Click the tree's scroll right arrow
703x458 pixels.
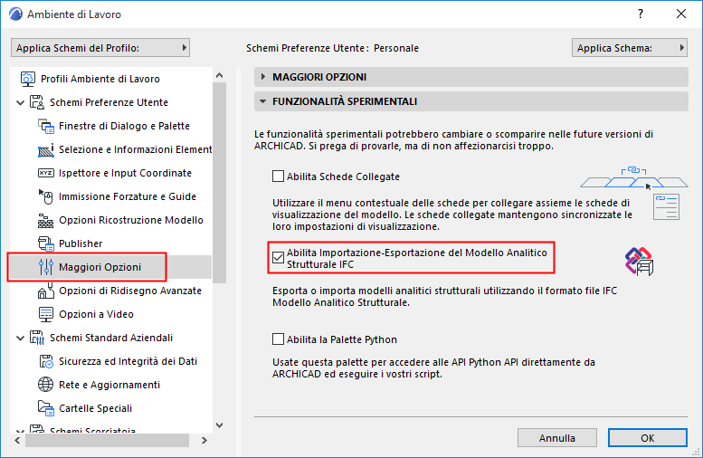(x=204, y=441)
